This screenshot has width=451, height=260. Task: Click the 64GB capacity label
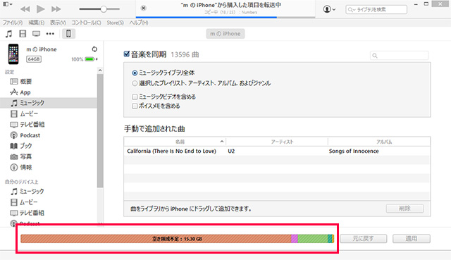pos(34,59)
